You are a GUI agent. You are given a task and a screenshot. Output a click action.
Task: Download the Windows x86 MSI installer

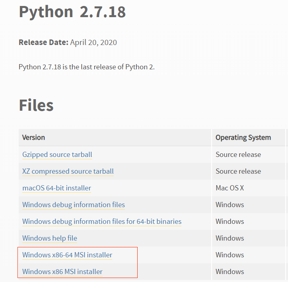tap(62, 272)
